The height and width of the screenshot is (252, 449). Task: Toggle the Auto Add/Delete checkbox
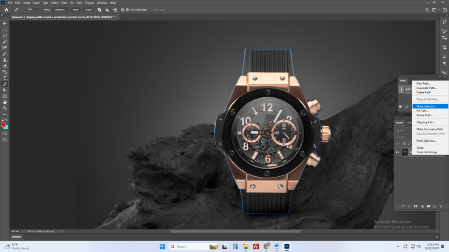(128, 10)
